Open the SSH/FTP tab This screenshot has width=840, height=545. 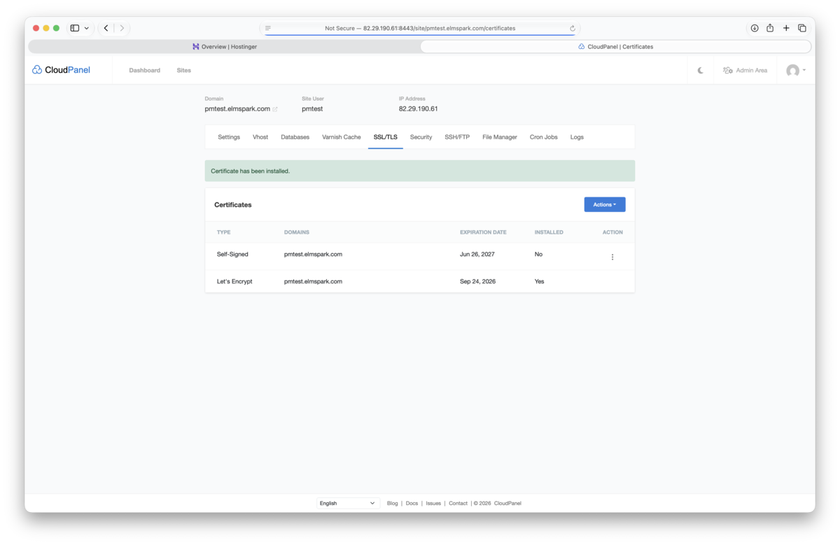pyautogui.click(x=457, y=137)
